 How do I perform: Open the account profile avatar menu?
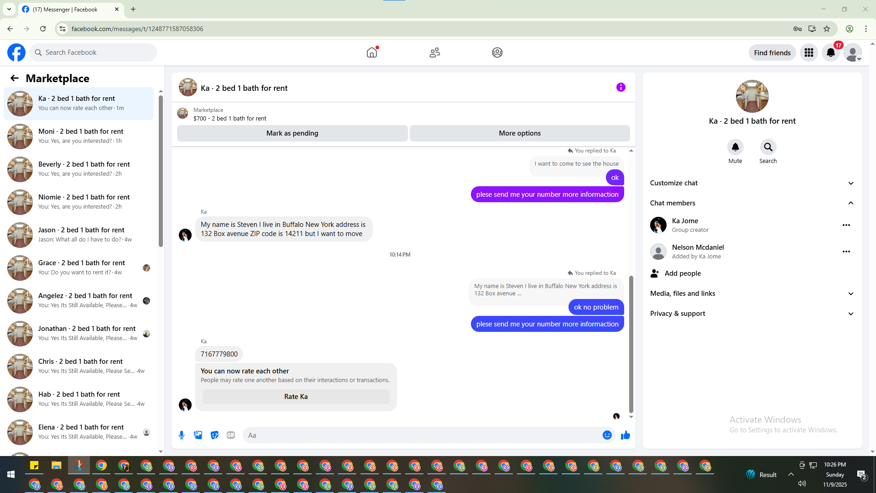tap(853, 52)
